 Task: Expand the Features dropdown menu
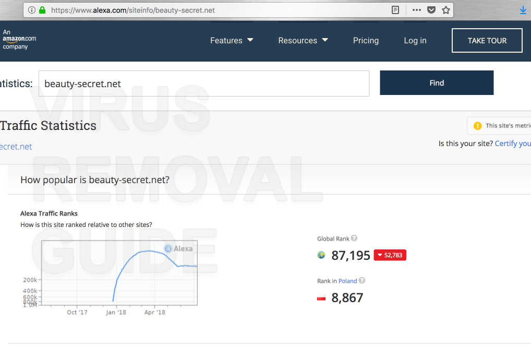point(232,41)
